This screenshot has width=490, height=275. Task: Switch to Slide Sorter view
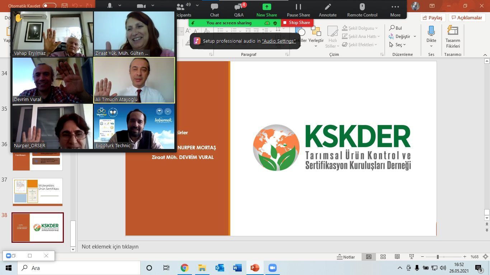pyautogui.click(x=383, y=257)
